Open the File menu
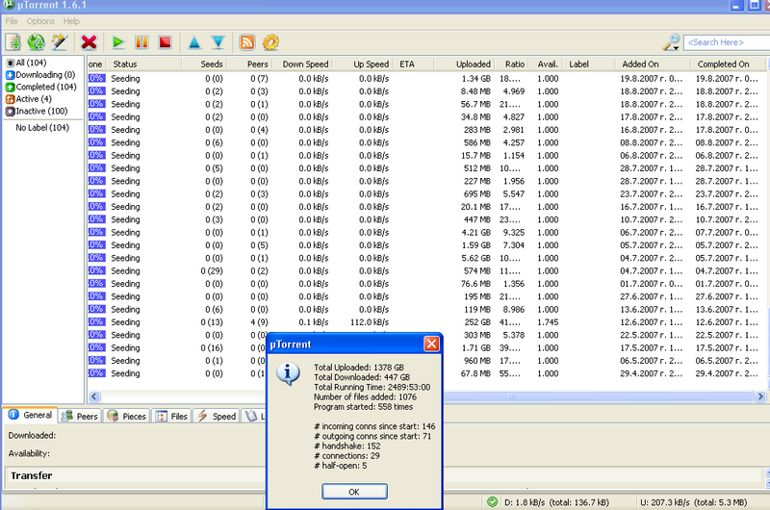 (12, 21)
